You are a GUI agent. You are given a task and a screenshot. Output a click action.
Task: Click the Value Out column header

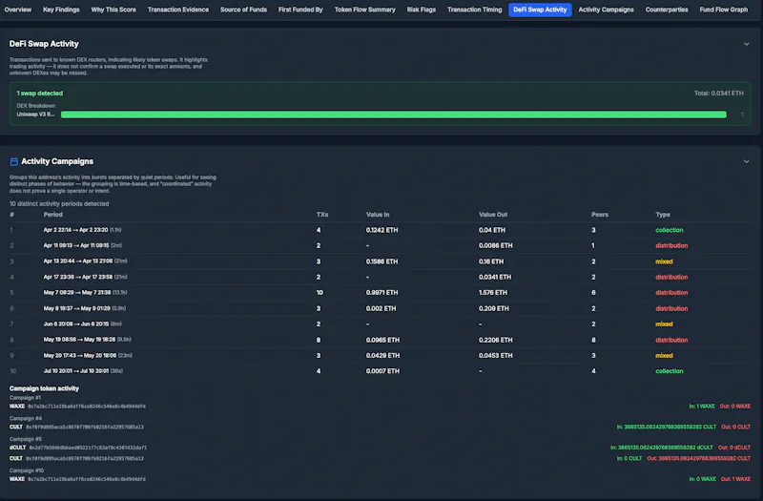(493, 214)
